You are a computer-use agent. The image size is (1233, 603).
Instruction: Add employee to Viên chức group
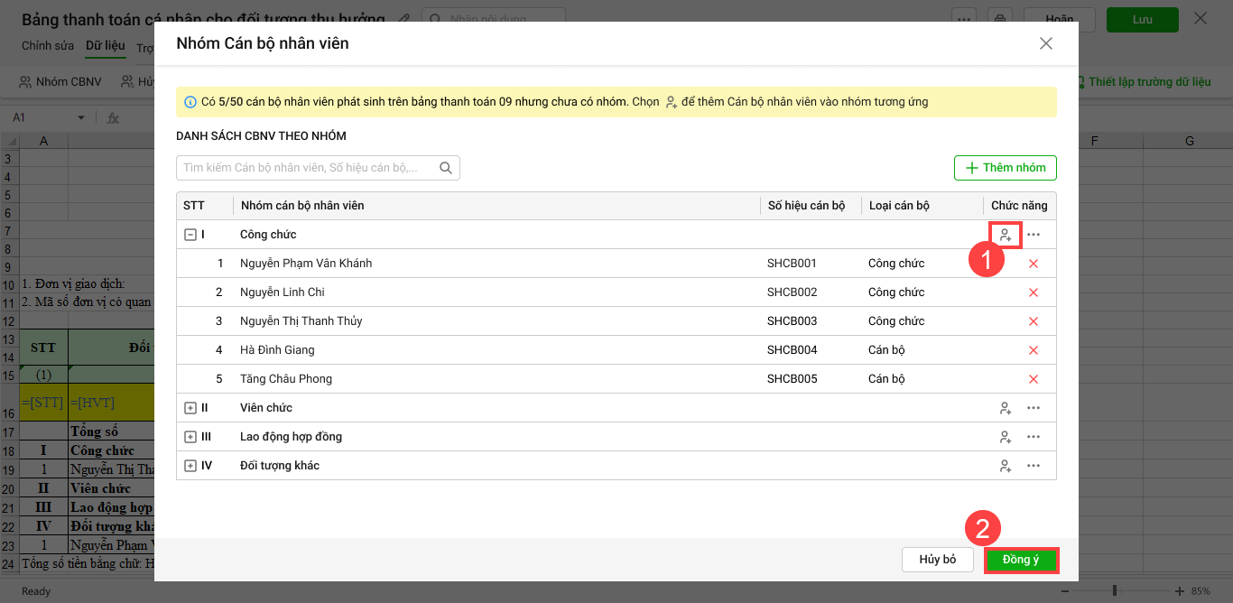1005,408
